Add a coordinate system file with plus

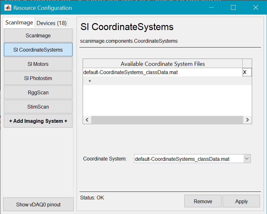pos(90,81)
